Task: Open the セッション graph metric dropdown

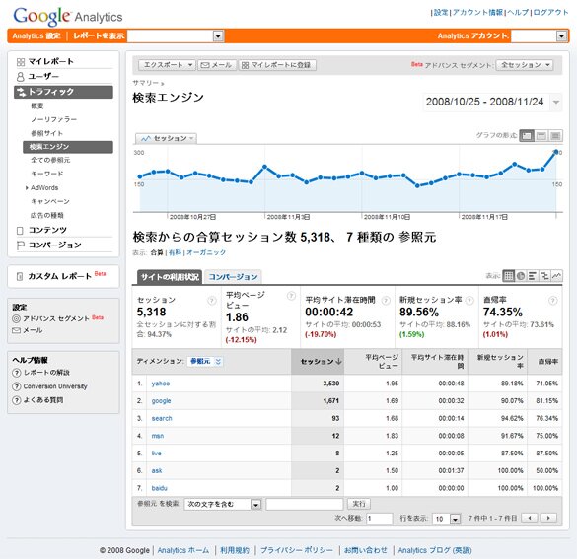Action: (167, 138)
